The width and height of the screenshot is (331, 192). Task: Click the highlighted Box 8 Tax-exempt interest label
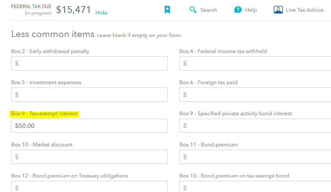(x=44, y=114)
